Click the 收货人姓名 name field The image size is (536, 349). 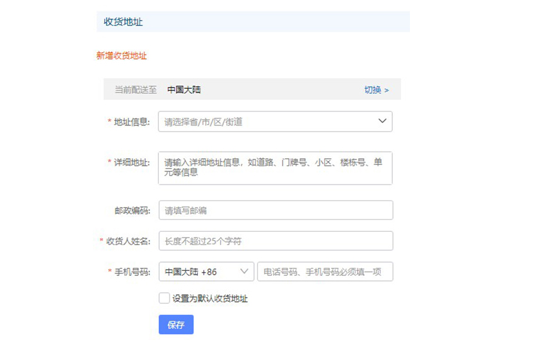[x=276, y=241]
